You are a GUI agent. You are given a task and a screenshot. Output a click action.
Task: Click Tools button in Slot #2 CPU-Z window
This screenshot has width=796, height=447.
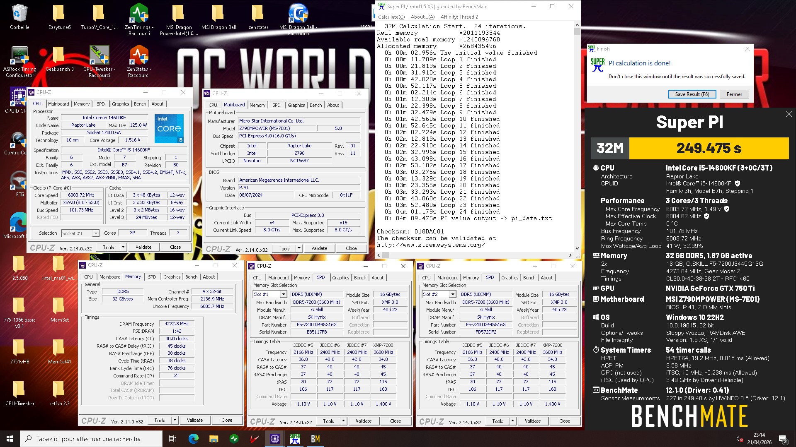pos(498,421)
